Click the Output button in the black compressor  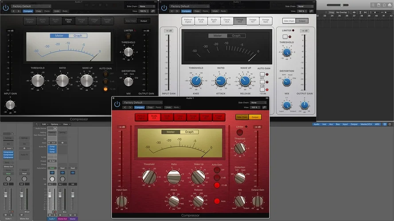tap(144, 21)
